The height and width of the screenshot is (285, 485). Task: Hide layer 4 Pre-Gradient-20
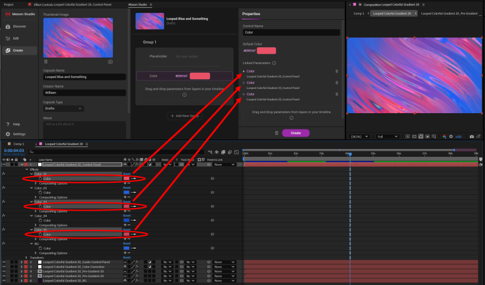pos(4,272)
